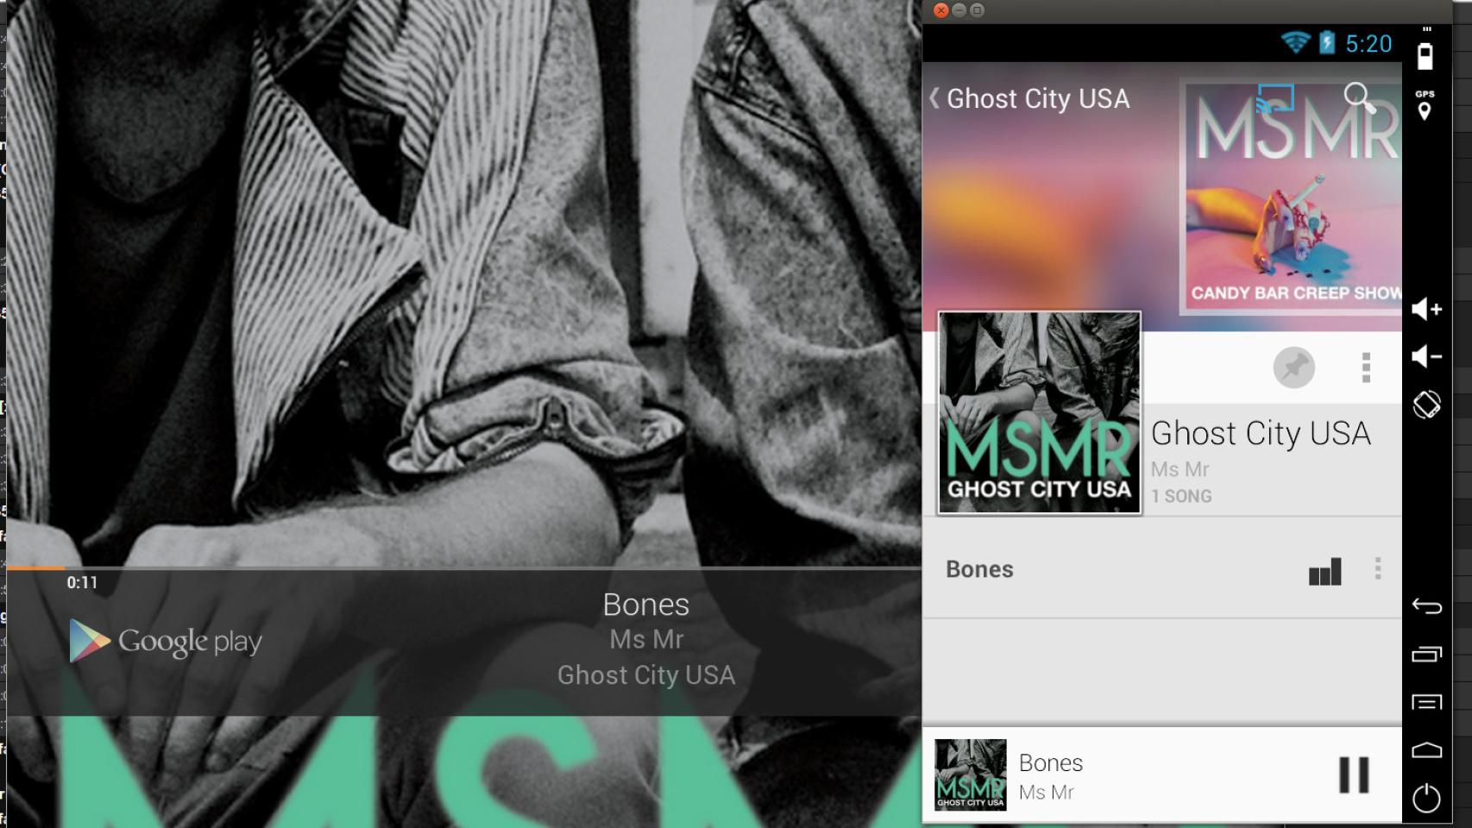Open recent apps in emulator sidebar

pyautogui.click(x=1427, y=655)
